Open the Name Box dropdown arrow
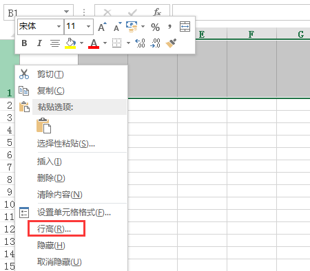 [x=66, y=12]
